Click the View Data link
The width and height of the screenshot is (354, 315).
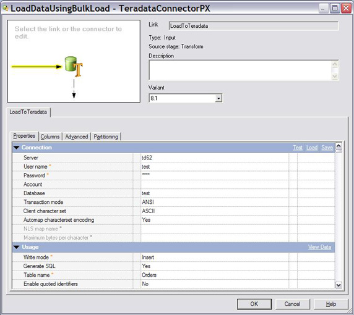click(319, 247)
